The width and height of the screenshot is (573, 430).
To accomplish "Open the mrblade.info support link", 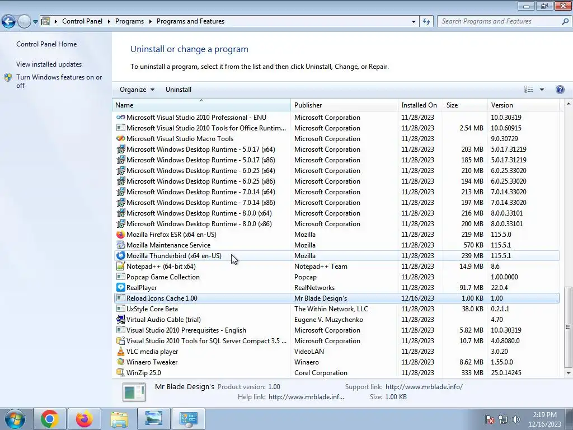I will tap(424, 386).
